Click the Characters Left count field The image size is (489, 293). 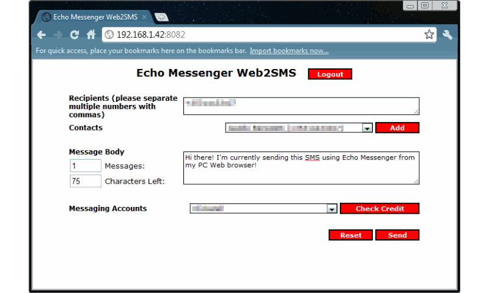click(86, 181)
